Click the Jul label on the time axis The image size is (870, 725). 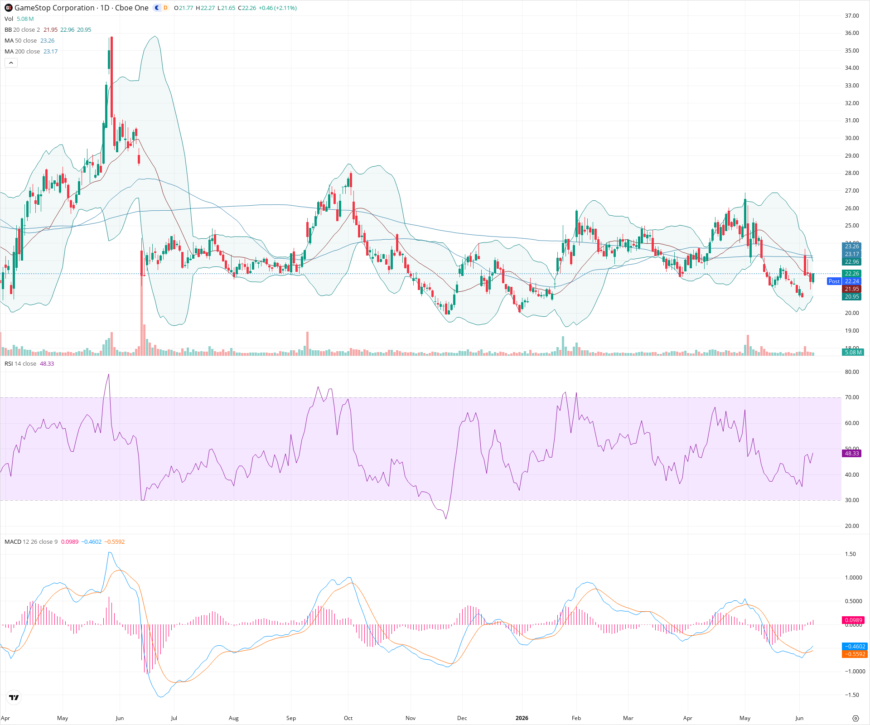pyautogui.click(x=174, y=718)
